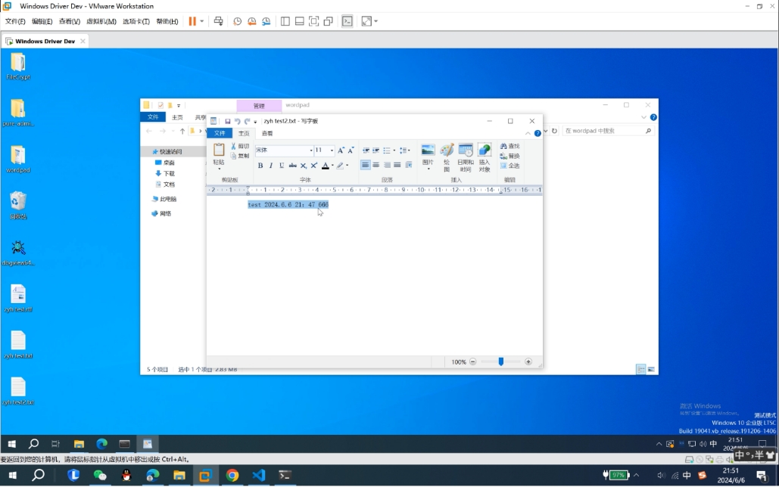Click the WordPad help question mark icon

pyautogui.click(x=538, y=133)
